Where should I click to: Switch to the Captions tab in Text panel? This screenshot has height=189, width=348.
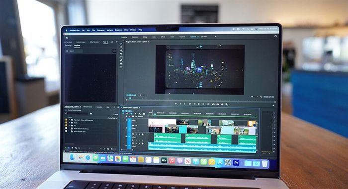(x=77, y=46)
